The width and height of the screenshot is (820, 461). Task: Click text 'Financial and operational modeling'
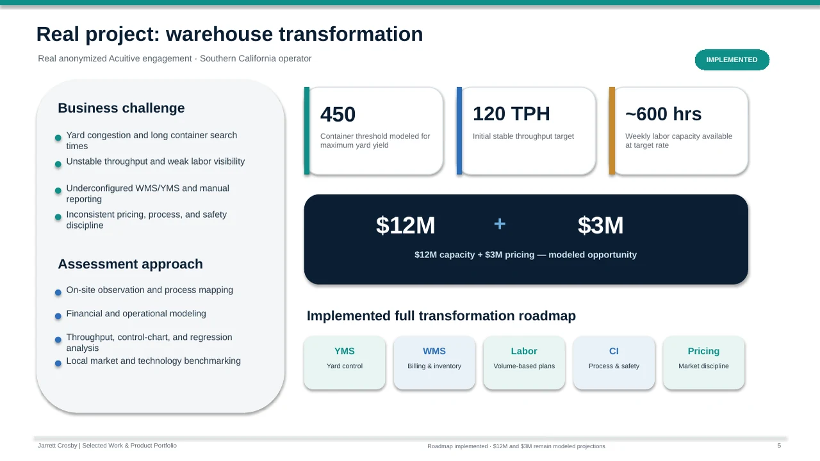pyautogui.click(x=136, y=314)
